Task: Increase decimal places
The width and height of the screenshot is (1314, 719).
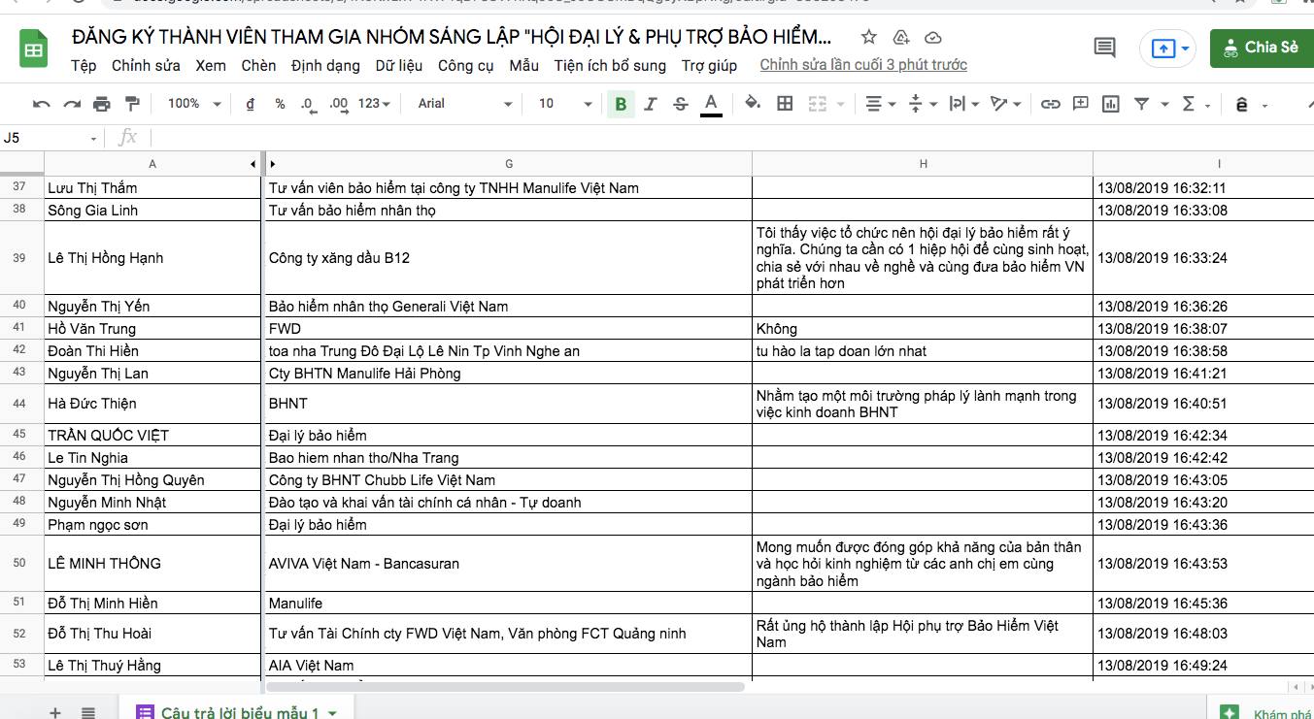Action: pyautogui.click(x=339, y=104)
